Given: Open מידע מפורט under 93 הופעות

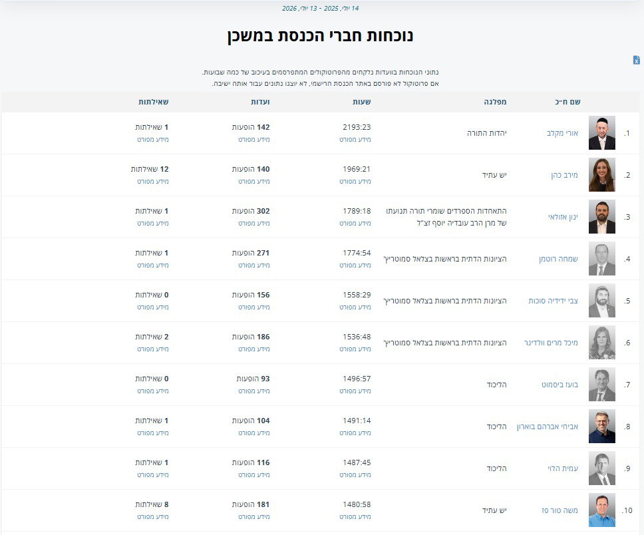Looking at the screenshot, I should (x=254, y=391).
